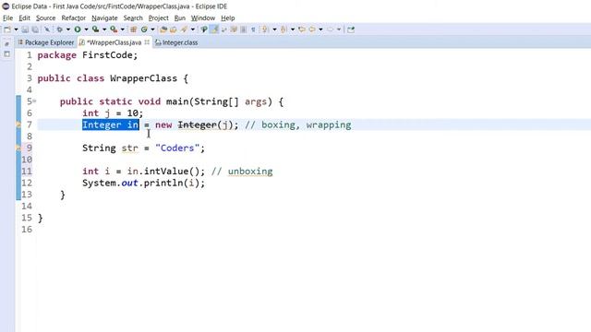591x332 pixels.
Task: Open the Navigate menu
Action: (x=104, y=18)
